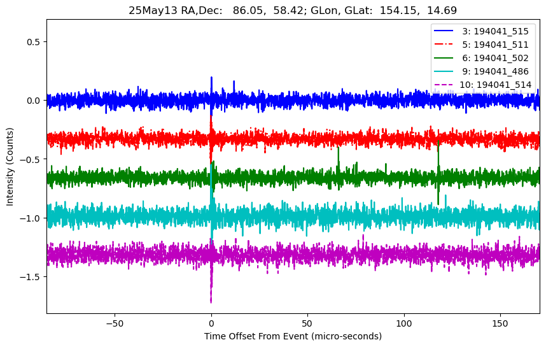The image size is (546, 347).
Task: Click the x-axis tick label 150
Action: [x=500, y=323]
